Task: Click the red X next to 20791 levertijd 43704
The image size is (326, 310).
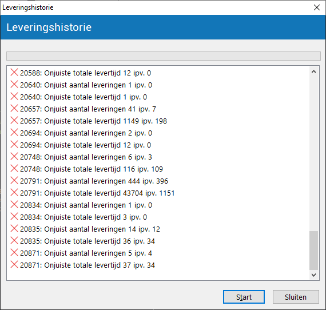Action: [x=14, y=192]
